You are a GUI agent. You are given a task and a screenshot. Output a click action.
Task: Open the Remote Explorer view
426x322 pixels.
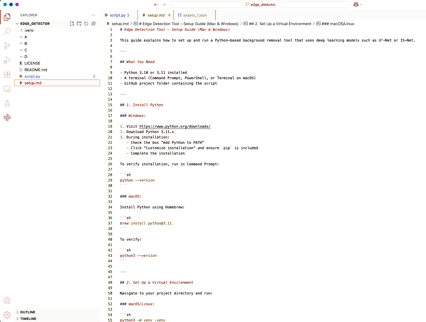coord(7,89)
